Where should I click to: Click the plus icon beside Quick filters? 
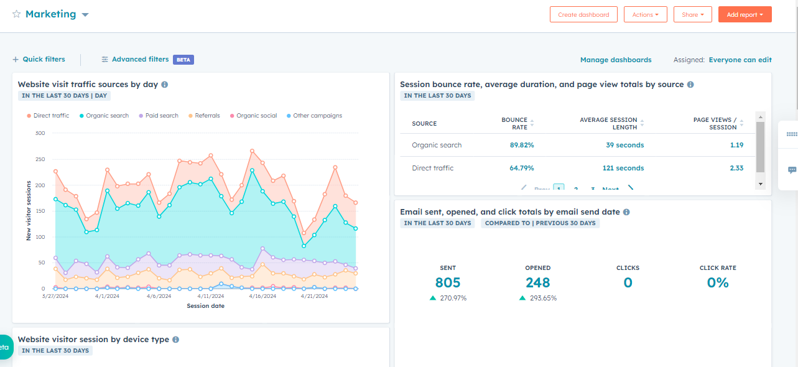(x=14, y=59)
